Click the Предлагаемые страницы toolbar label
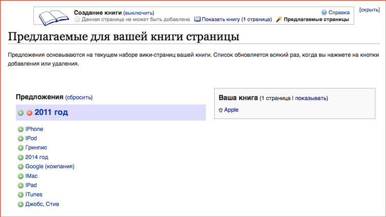386x217 pixels. click(316, 19)
